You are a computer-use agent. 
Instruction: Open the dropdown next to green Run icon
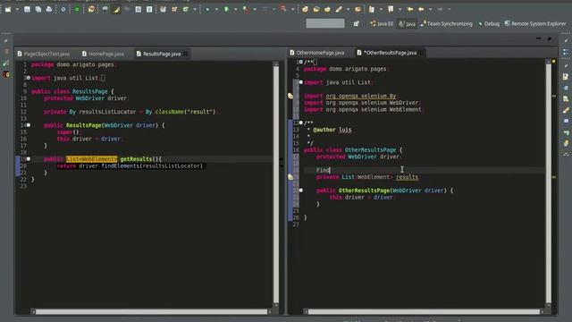(x=236, y=9)
